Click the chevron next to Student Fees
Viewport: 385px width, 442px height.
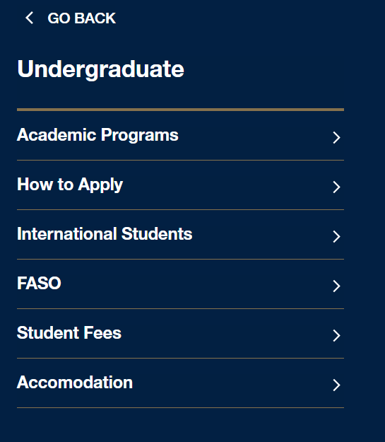click(x=336, y=335)
